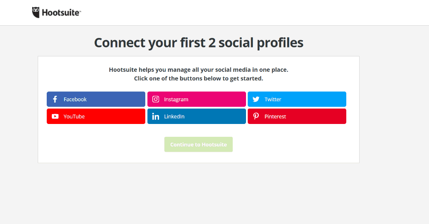Choose the YouTube text label
Image resolution: width=429 pixels, height=224 pixels.
click(x=74, y=117)
